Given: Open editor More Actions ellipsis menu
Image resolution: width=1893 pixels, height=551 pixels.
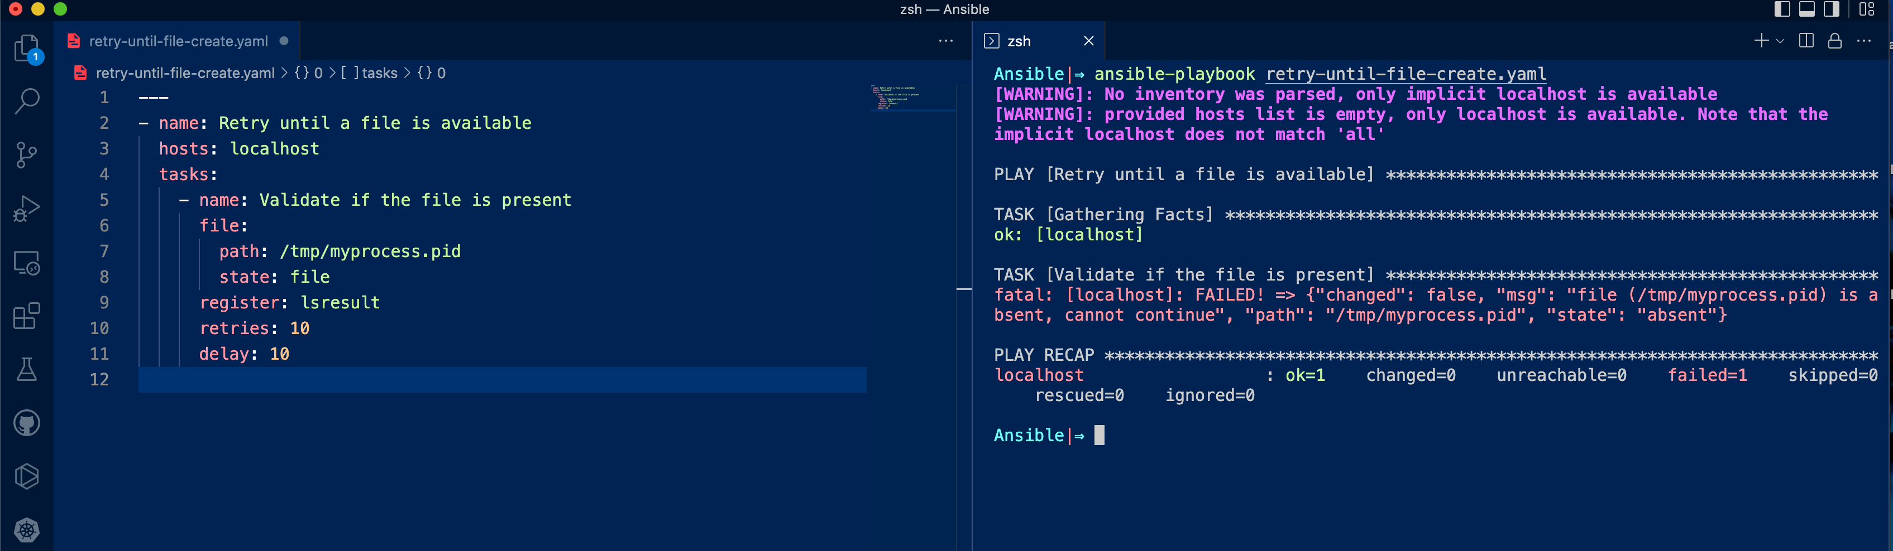Looking at the screenshot, I should pyautogui.click(x=946, y=41).
